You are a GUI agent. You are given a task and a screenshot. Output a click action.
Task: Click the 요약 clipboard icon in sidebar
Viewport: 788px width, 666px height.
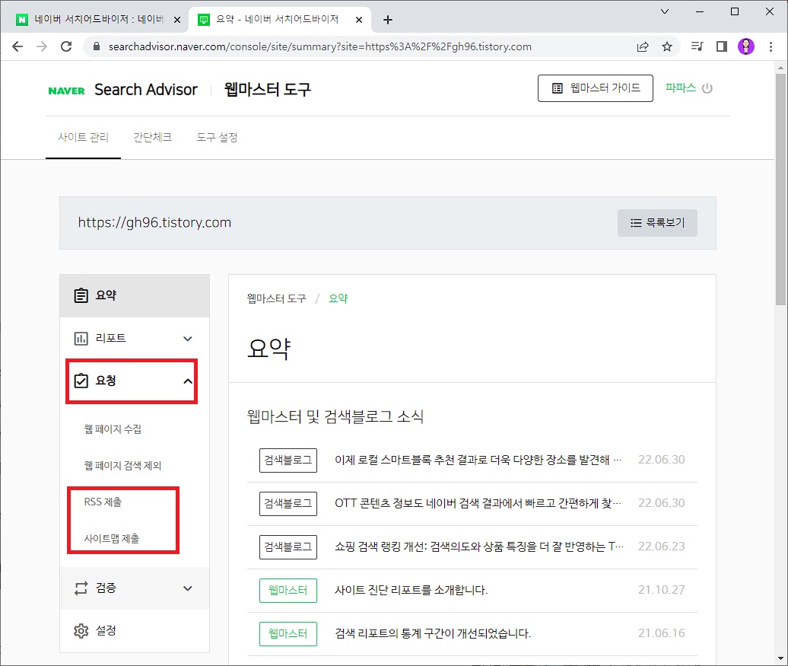[81, 295]
